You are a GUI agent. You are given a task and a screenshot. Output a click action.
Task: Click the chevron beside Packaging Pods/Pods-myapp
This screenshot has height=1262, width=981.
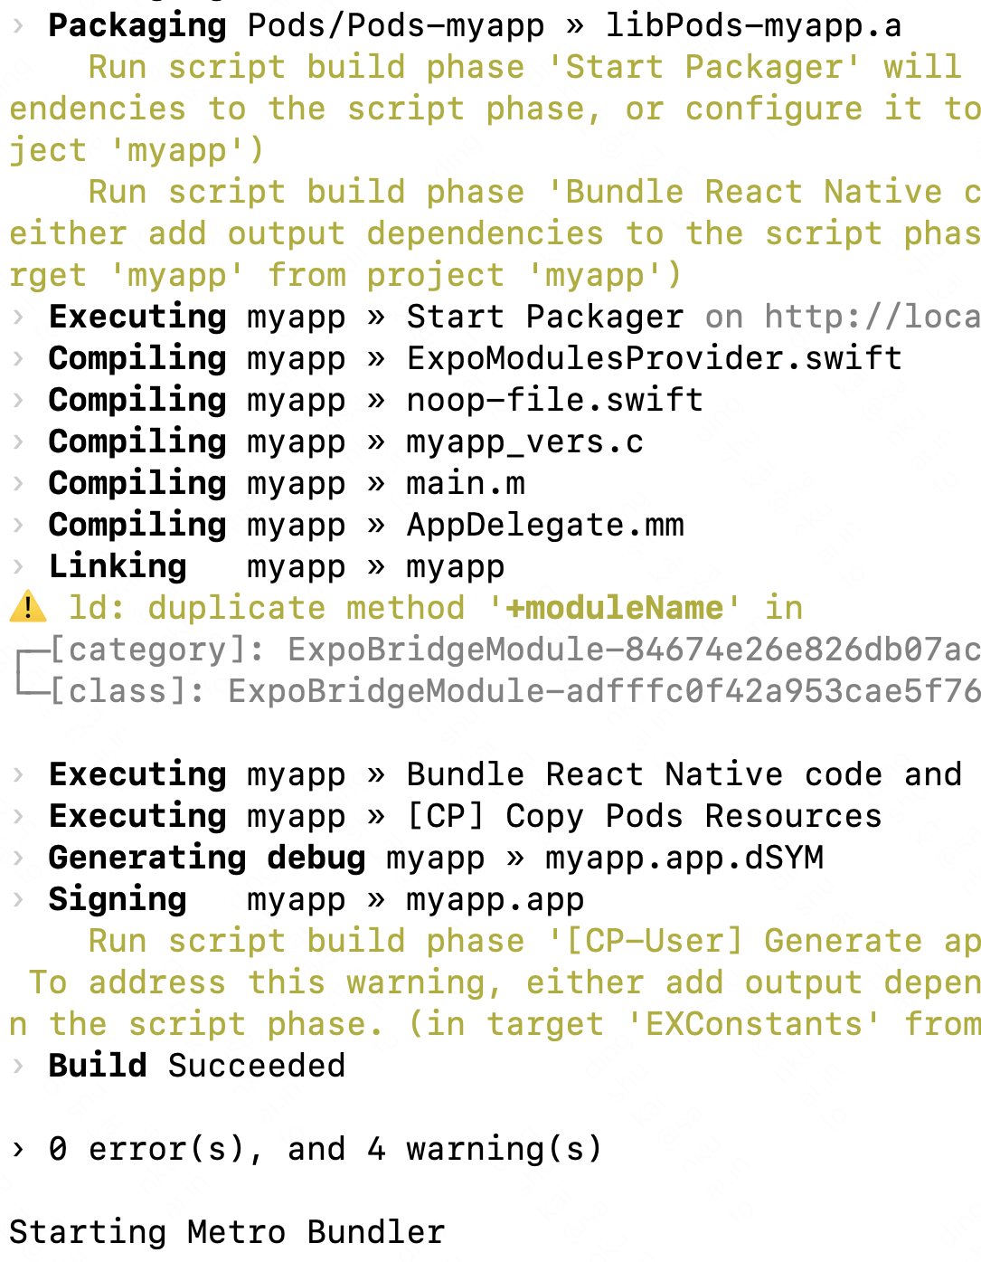click(x=16, y=25)
